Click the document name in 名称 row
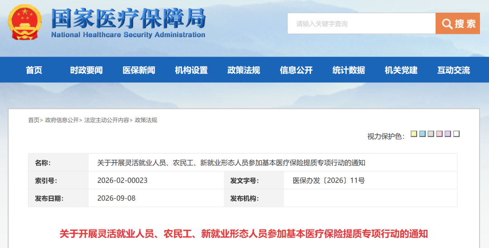Image resolution: width=489 pixels, height=248 pixels. 231,163
